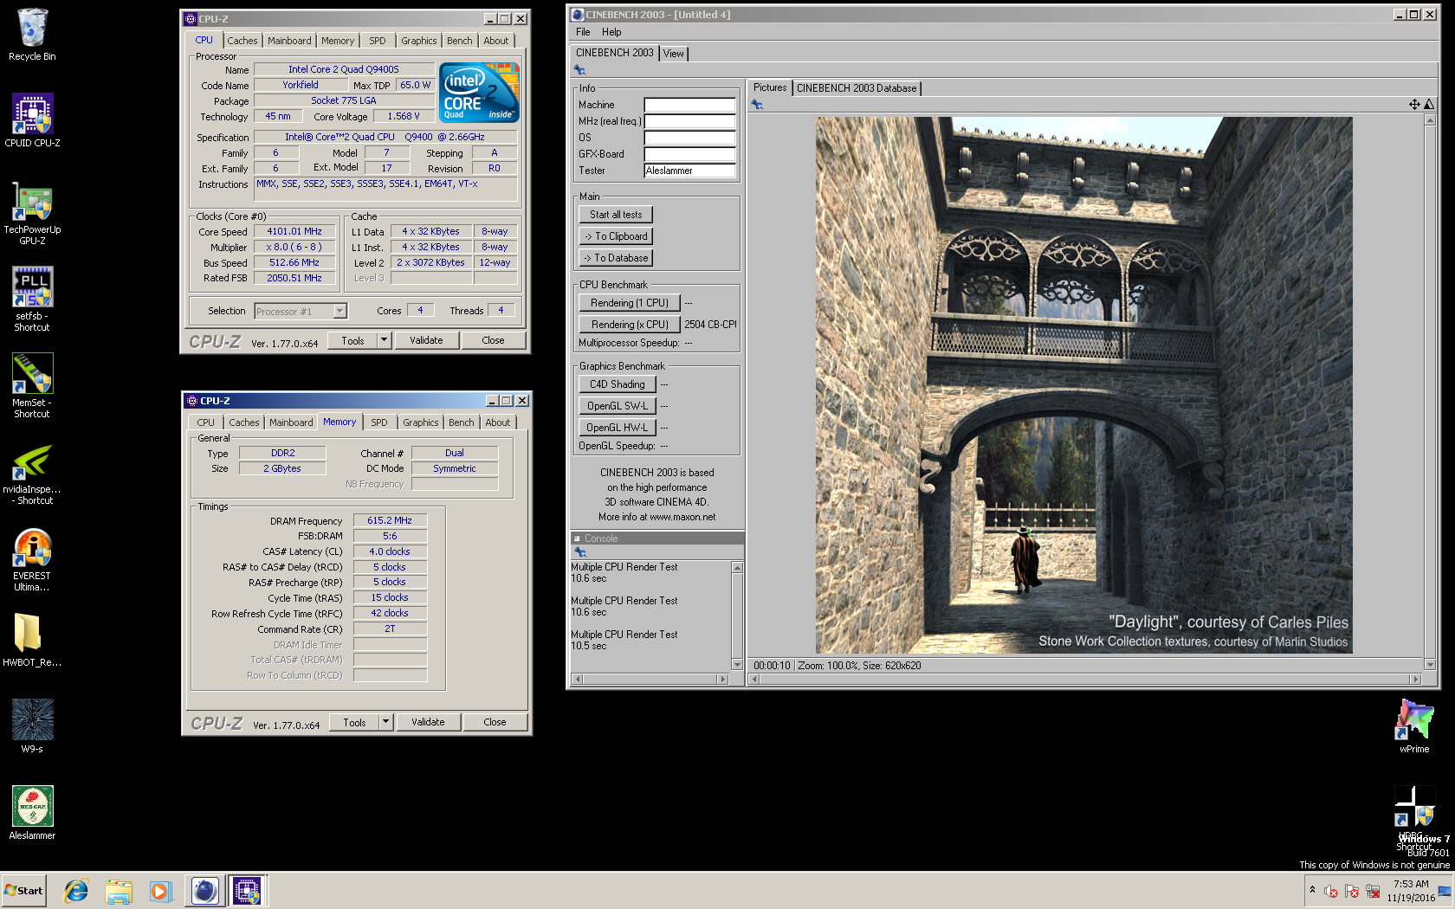Open the HWBOT_Re... folder icon

point(32,640)
